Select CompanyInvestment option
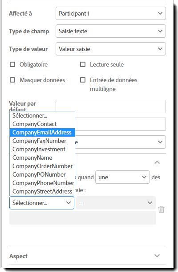The image size is (178, 272). point(42,149)
